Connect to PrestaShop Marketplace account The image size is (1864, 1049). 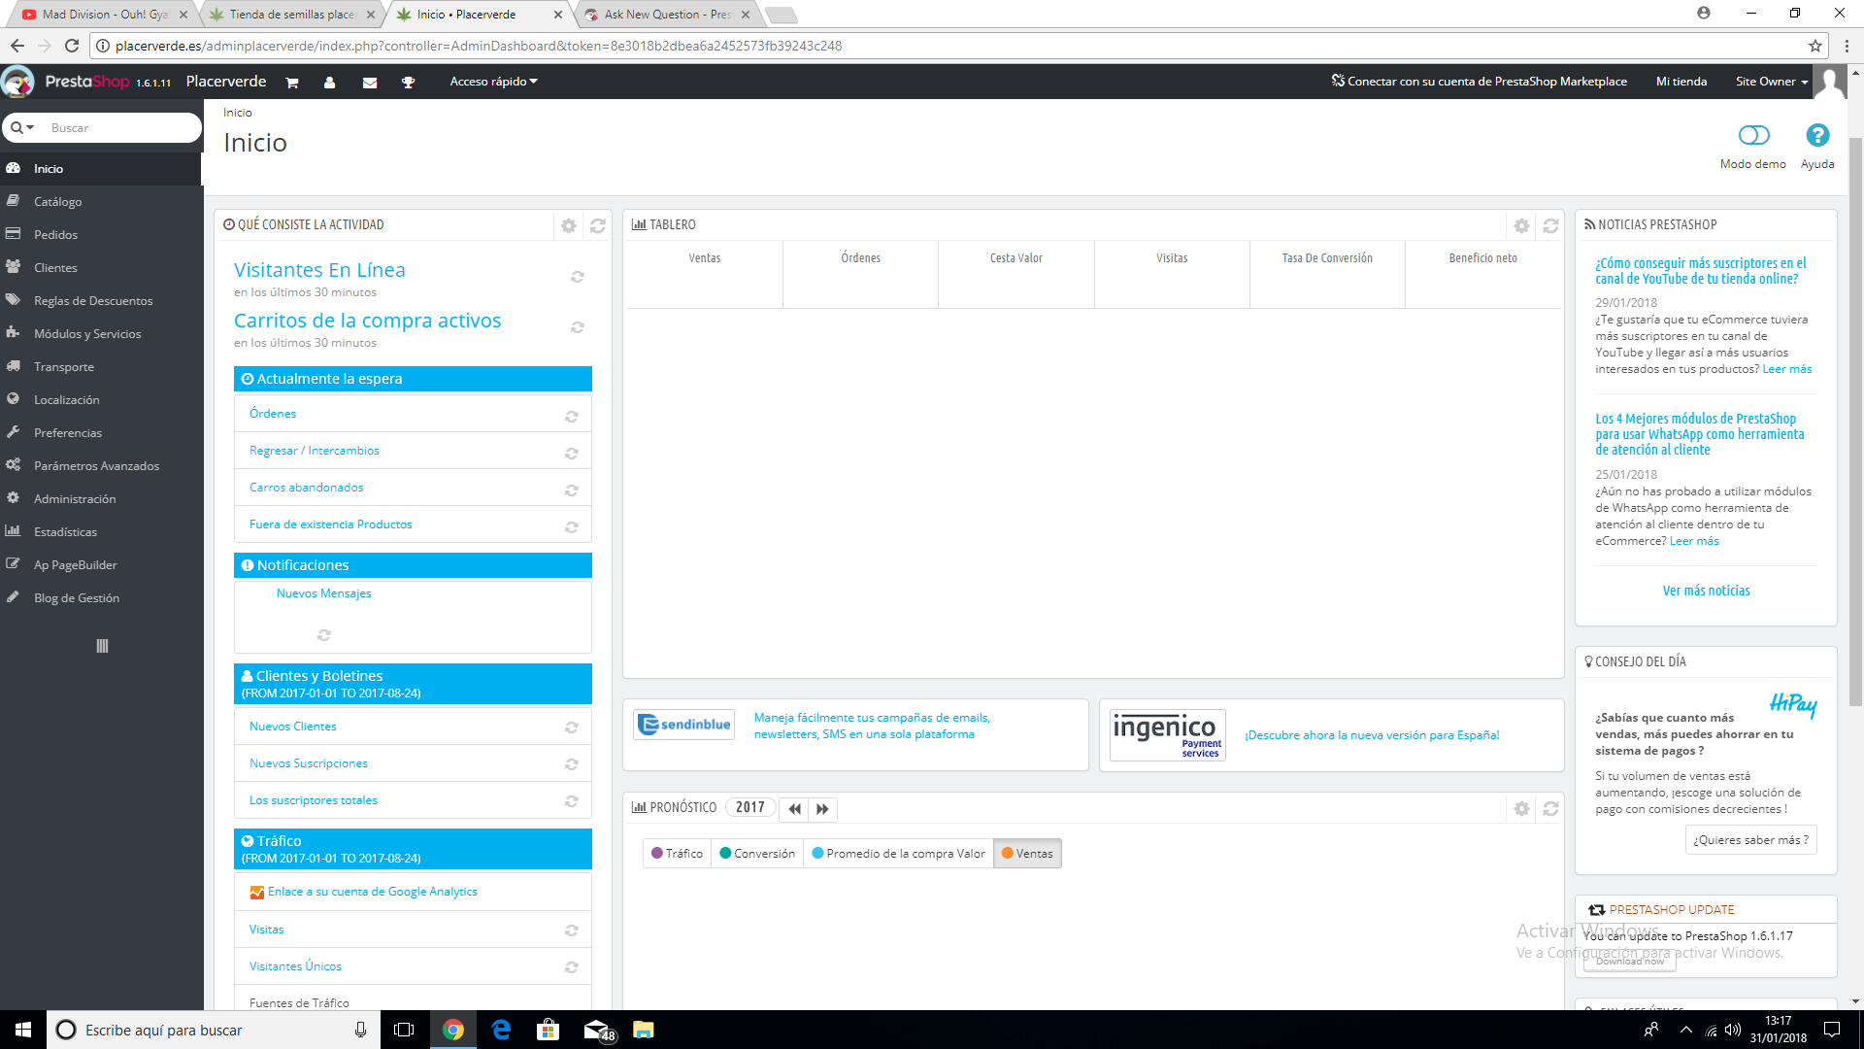point(1479,82)
